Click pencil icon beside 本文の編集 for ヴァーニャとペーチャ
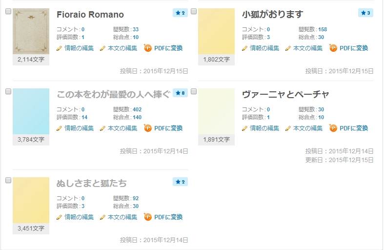Image resolution: width=384 pixels, height=250 pixels. pos(288,128)
